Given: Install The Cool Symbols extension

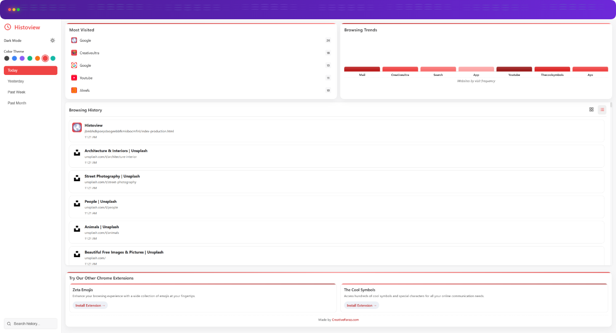Looking at the screenshot, I should tap(361, 306).
